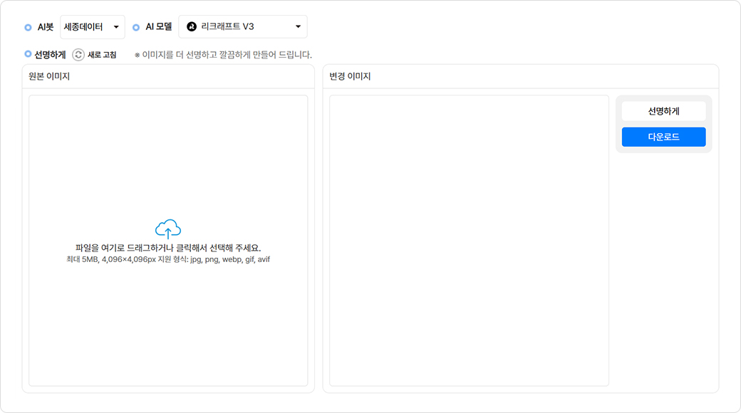Open the 세종데이터 AI bot dropdown
This screenshot has height=413, width=741.
tap(92, 27)
